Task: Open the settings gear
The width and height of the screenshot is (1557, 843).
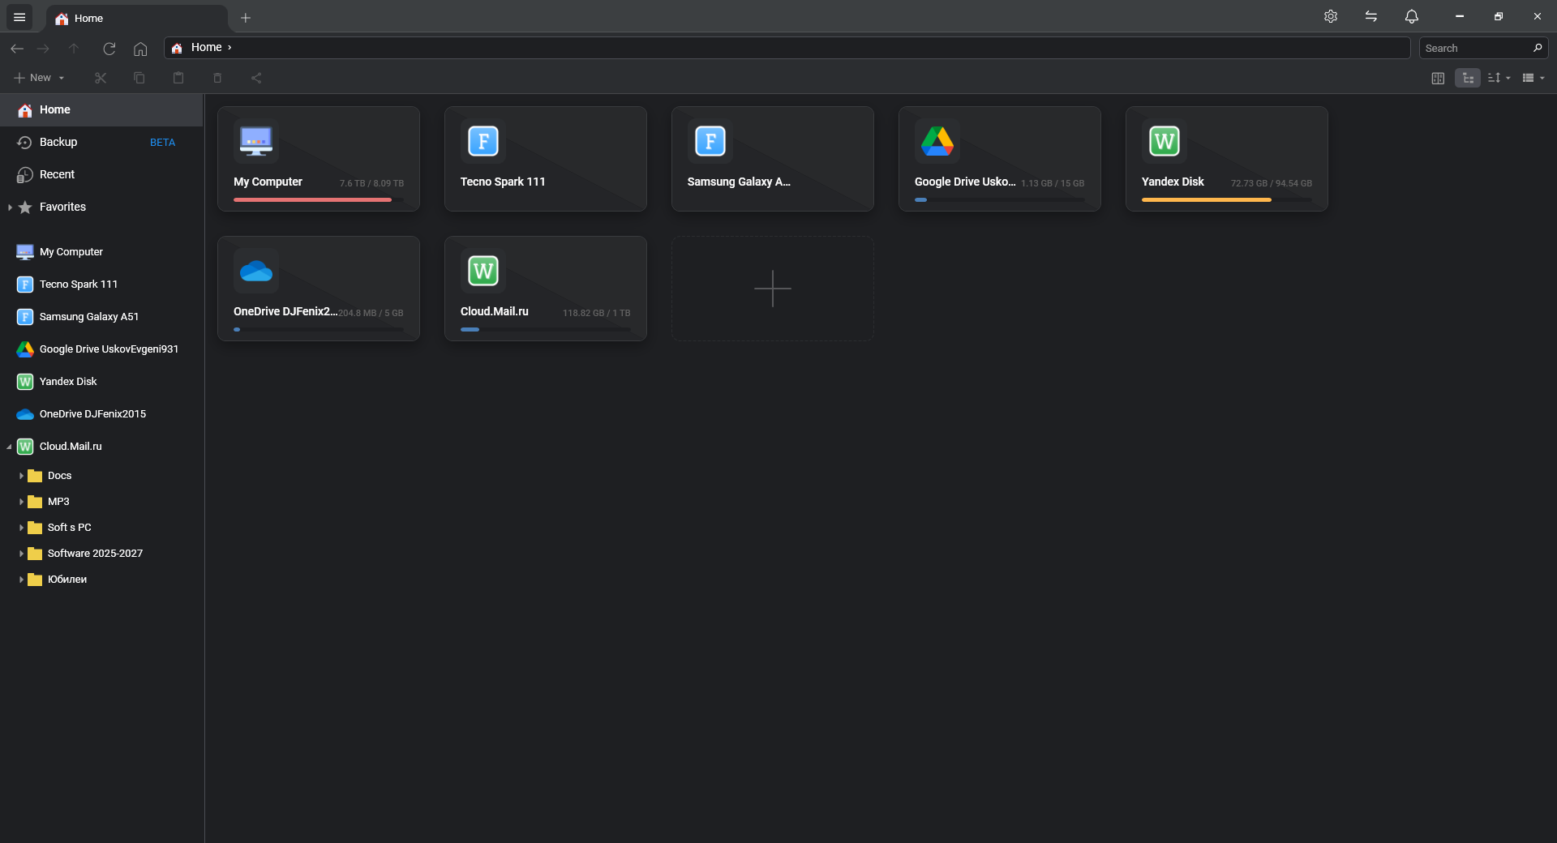Action: pyautogui.click(x=1331, y=16)
